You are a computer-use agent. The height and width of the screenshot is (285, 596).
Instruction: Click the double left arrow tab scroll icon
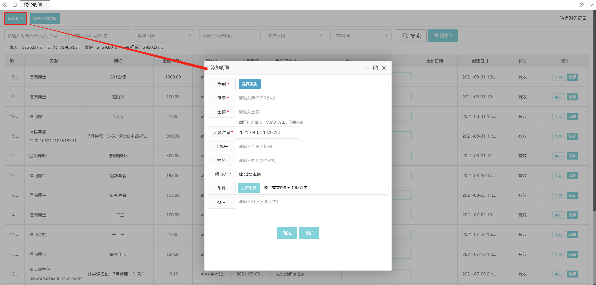5,5
